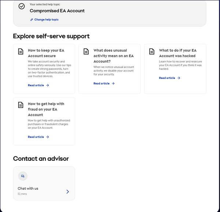Screen dimensions: 220x212
Task: Open Read article for account security tips
Action: [36, 85]
